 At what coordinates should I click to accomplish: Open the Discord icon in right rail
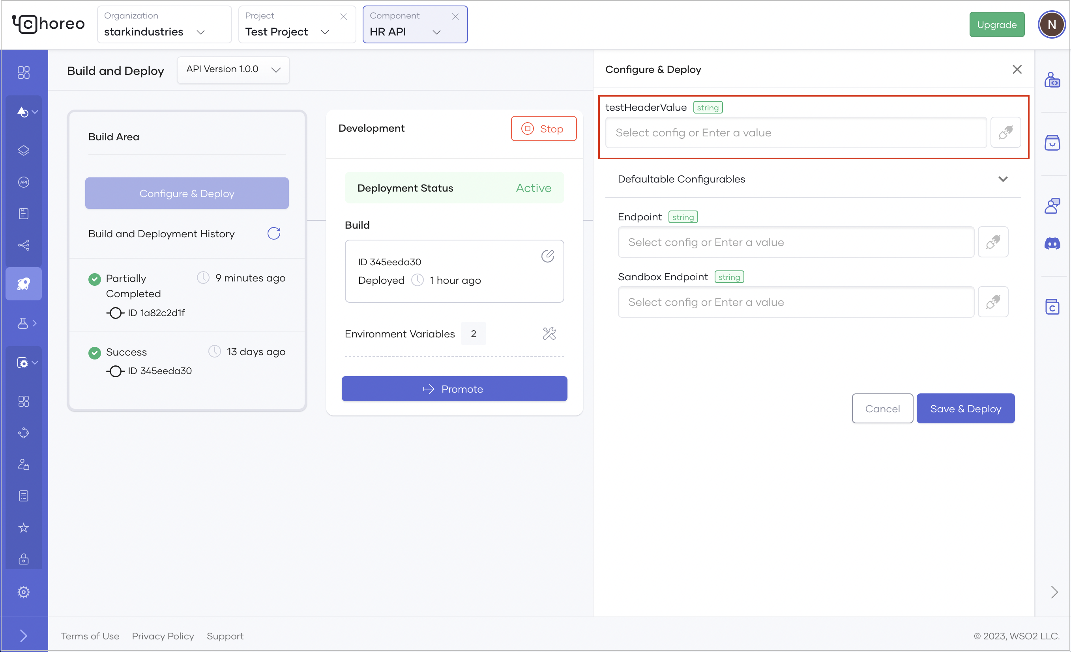(1052, 244)
